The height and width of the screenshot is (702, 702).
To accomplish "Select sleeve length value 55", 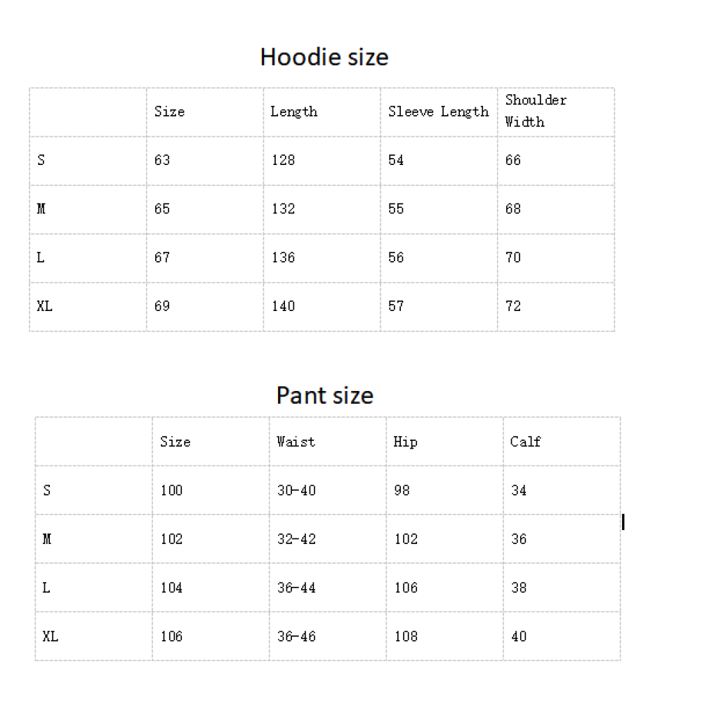I will click(439, 209).
